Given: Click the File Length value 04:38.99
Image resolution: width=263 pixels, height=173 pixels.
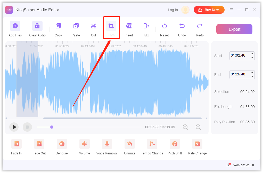Looking at the screenshot, I should pyautogui.click(x=248, y=107).
